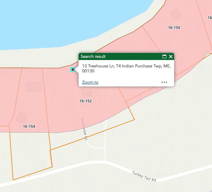Click the Turkey Tail Rd road label
Viewport: 212px width, 192px height.
[x=144, y=176]
